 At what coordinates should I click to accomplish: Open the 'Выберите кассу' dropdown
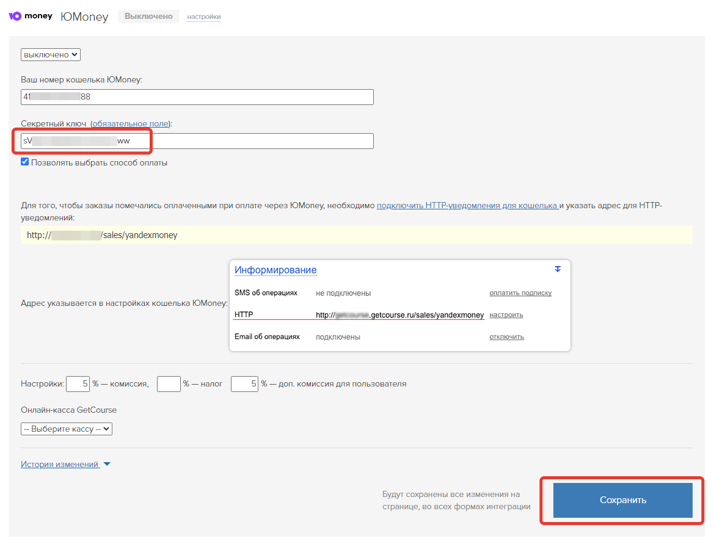(67, 429)
